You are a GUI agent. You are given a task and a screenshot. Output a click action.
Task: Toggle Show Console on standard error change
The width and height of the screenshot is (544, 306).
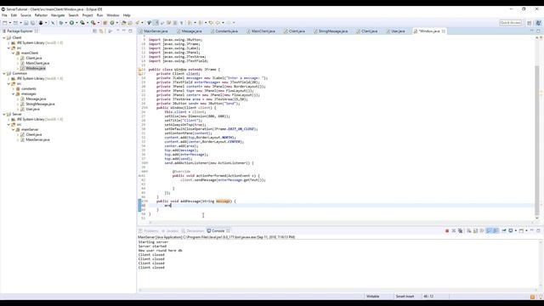(x=496, y=230)
